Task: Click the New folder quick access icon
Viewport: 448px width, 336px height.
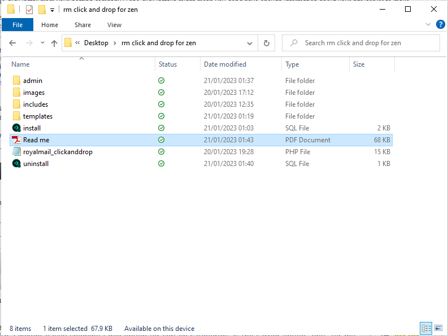Action: point(42,10)
